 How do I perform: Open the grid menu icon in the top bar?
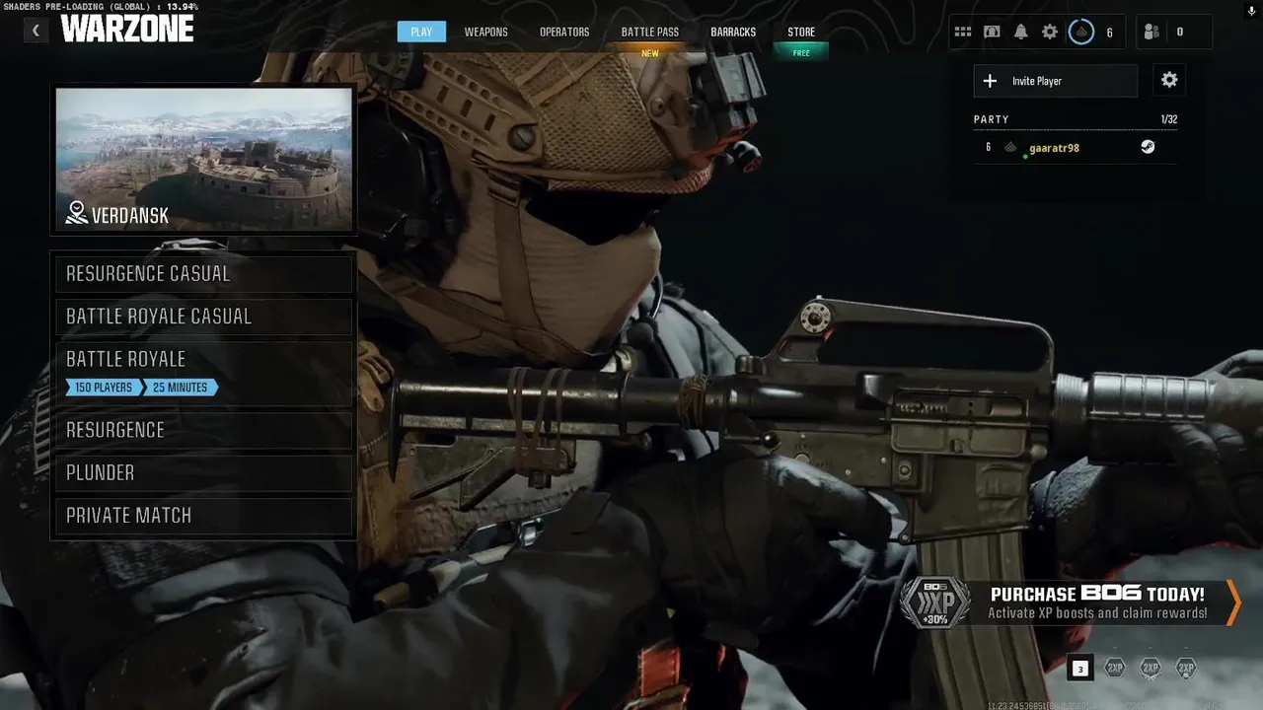pyautogui.click(x=963, y=32)
